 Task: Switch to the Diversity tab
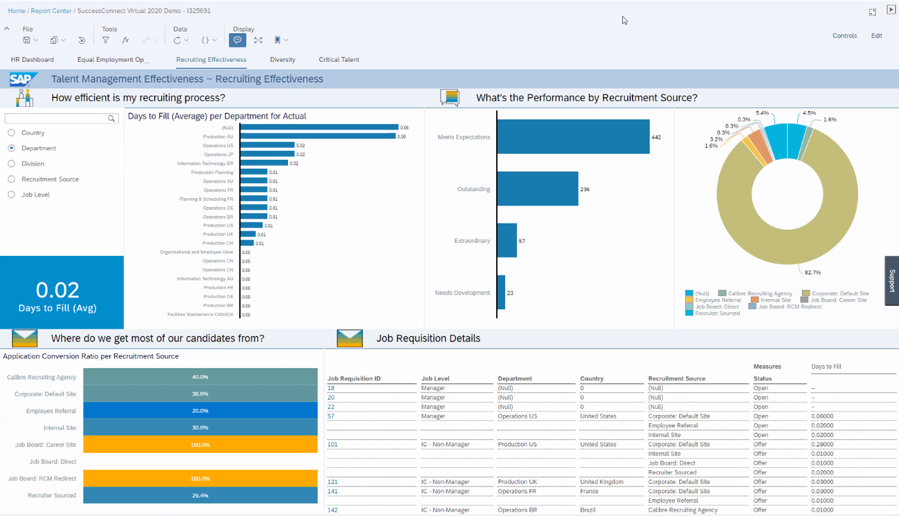[x=282, y=59]
